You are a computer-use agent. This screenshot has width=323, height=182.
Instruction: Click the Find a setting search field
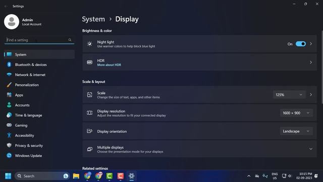(x=39, y=40)
